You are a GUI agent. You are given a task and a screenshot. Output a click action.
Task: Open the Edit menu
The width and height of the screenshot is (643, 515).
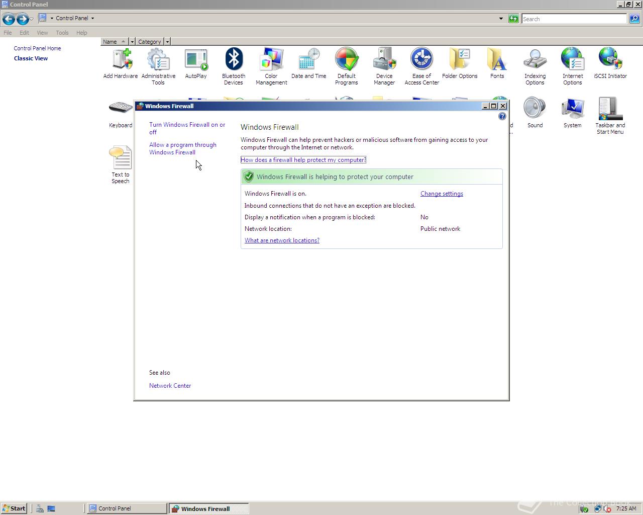(x=24, y=33)
